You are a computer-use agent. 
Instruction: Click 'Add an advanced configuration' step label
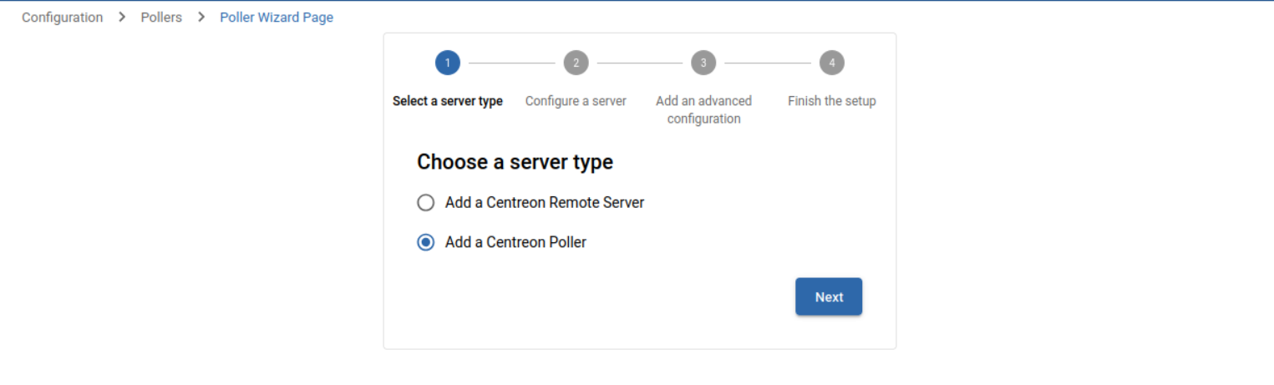[x=703, y=109]
